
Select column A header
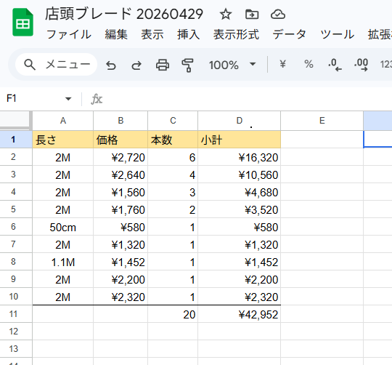[62, 121]
